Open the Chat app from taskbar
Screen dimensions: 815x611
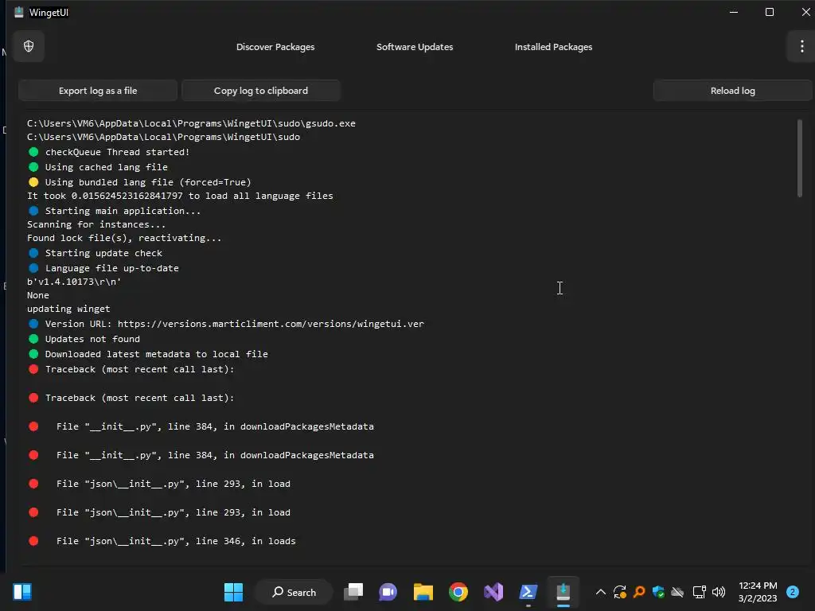[x=388, y=592]
